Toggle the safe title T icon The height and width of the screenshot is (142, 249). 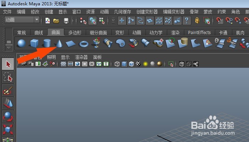click(x=106, y=64)
